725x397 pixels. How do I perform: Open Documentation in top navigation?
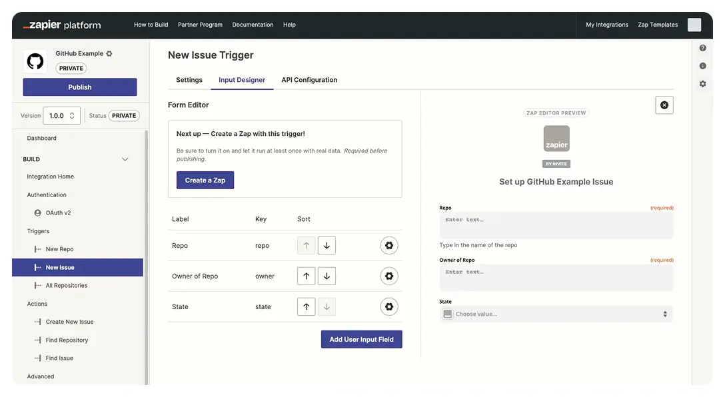coord(253,25)
